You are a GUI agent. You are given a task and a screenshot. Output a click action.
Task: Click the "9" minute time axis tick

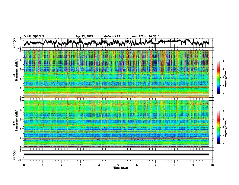point(193,165)
